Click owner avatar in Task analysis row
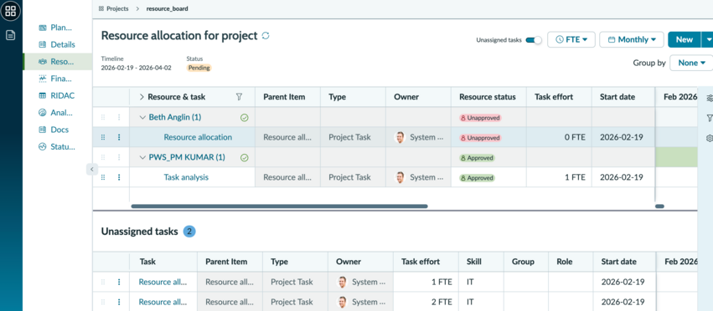The image size is (713, 311). (x=400, y=177)
